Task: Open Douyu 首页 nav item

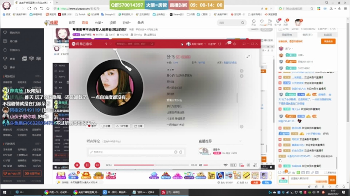Action: [72, 23]
